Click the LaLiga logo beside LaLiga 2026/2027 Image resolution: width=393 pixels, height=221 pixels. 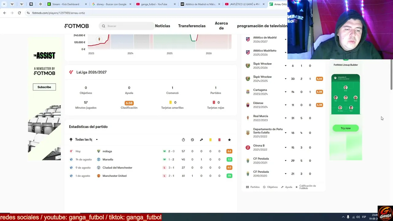(71, 72)
